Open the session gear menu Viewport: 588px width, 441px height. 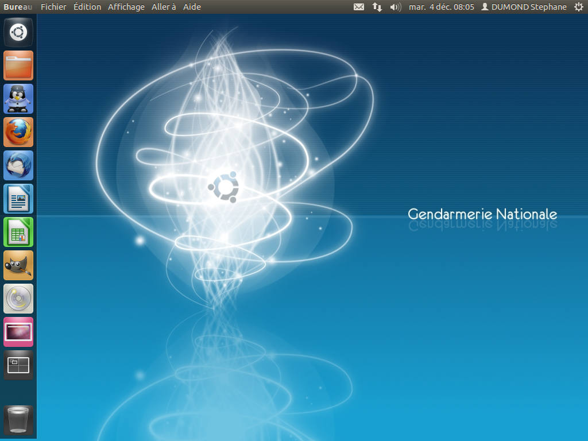click(x=579, y=7)
